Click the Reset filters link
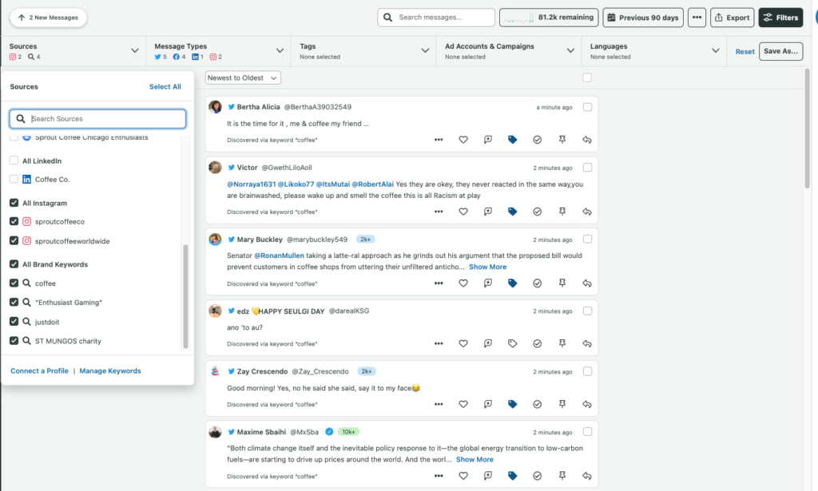 (x=745, y=52)
